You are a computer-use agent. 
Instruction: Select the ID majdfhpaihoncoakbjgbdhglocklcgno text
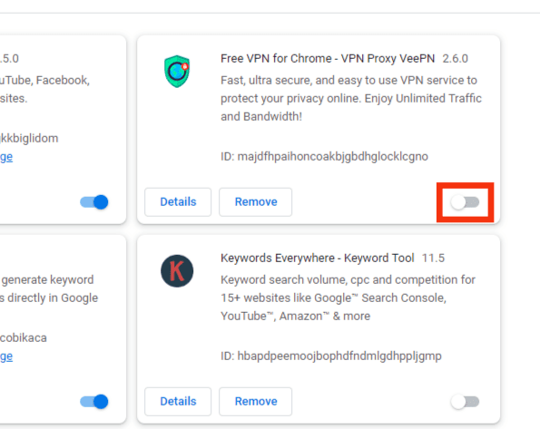[324, 156]
